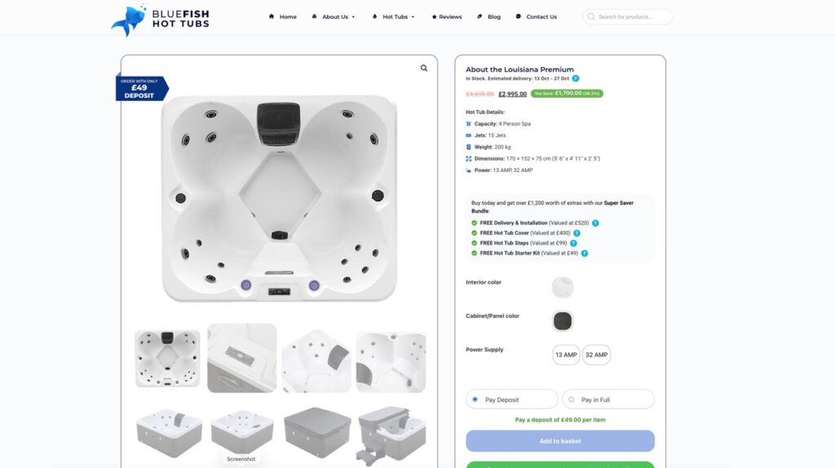The height and width of the screenshot is (468, 835).
Task: Open info icon for Free Delivery & Installation
Action: (595, 223)
